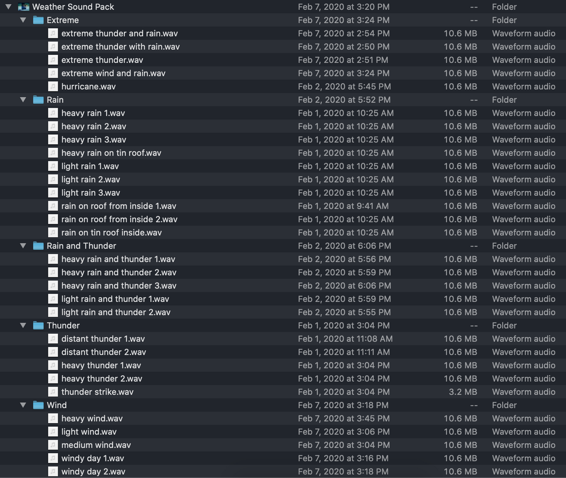Select windy day 1.wav file name

coord(92,458)
